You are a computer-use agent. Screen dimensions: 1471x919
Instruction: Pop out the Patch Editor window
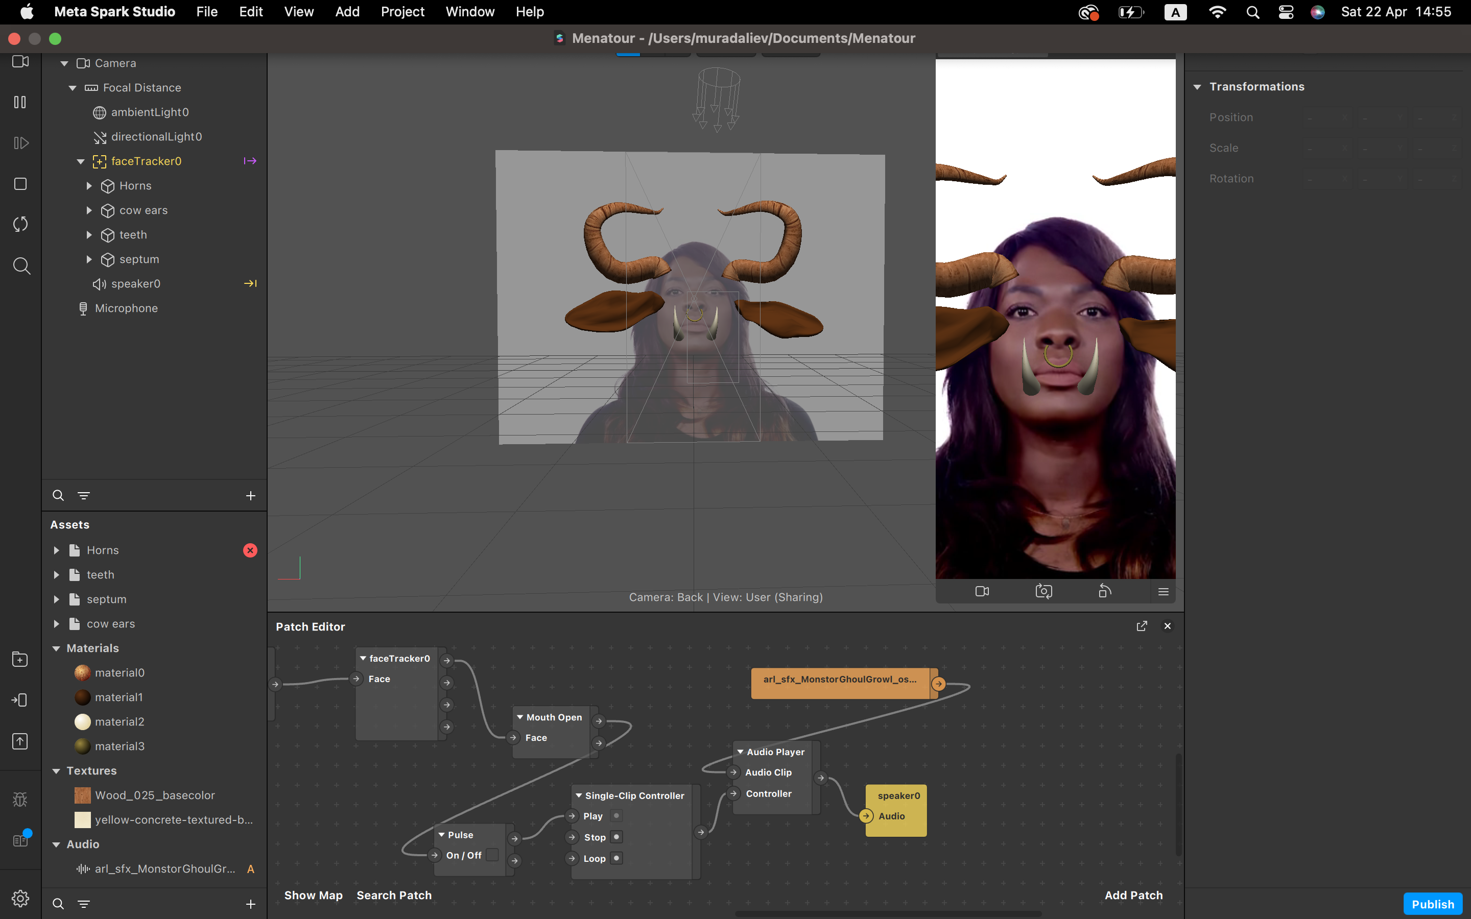[1142, 626]
